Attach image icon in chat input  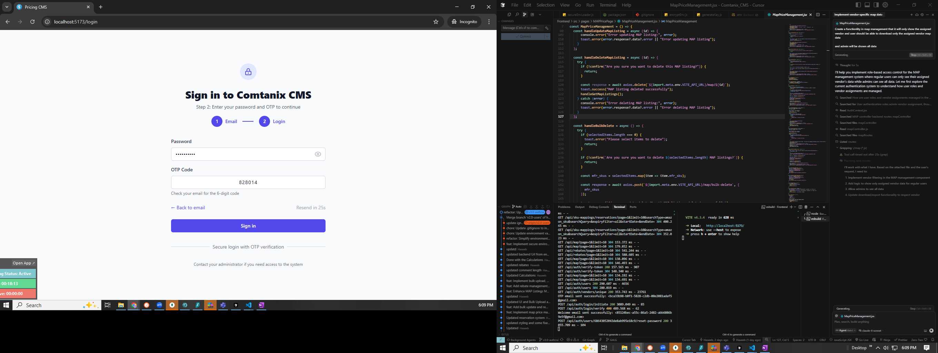click(x=925, y=331)
